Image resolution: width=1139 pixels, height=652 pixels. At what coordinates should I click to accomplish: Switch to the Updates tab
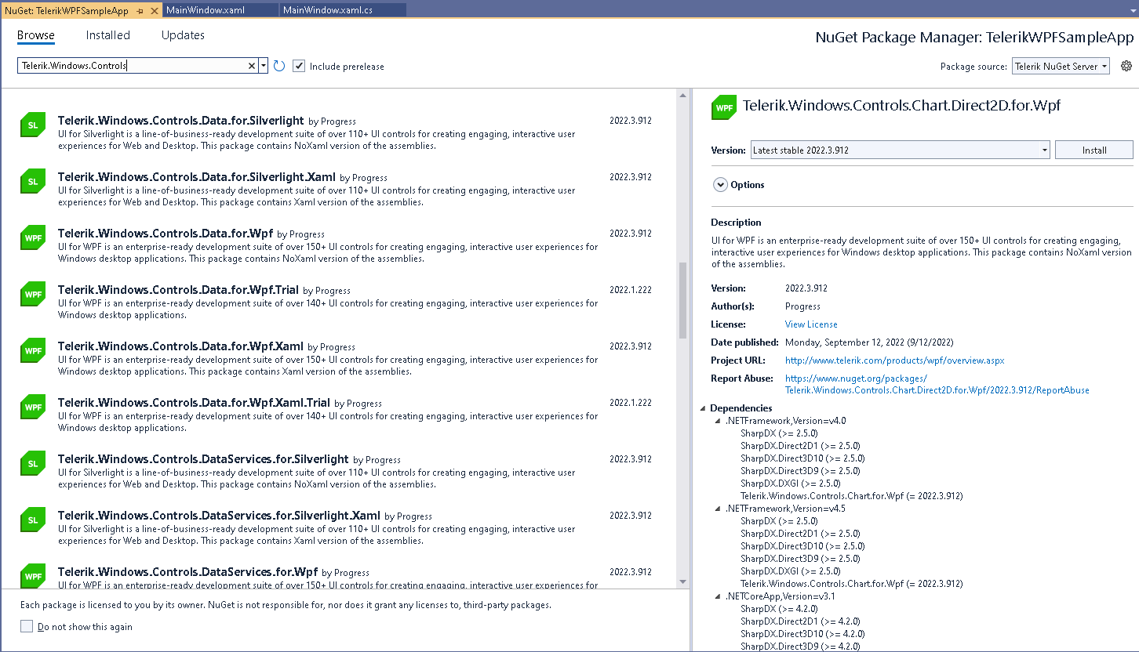182,35
